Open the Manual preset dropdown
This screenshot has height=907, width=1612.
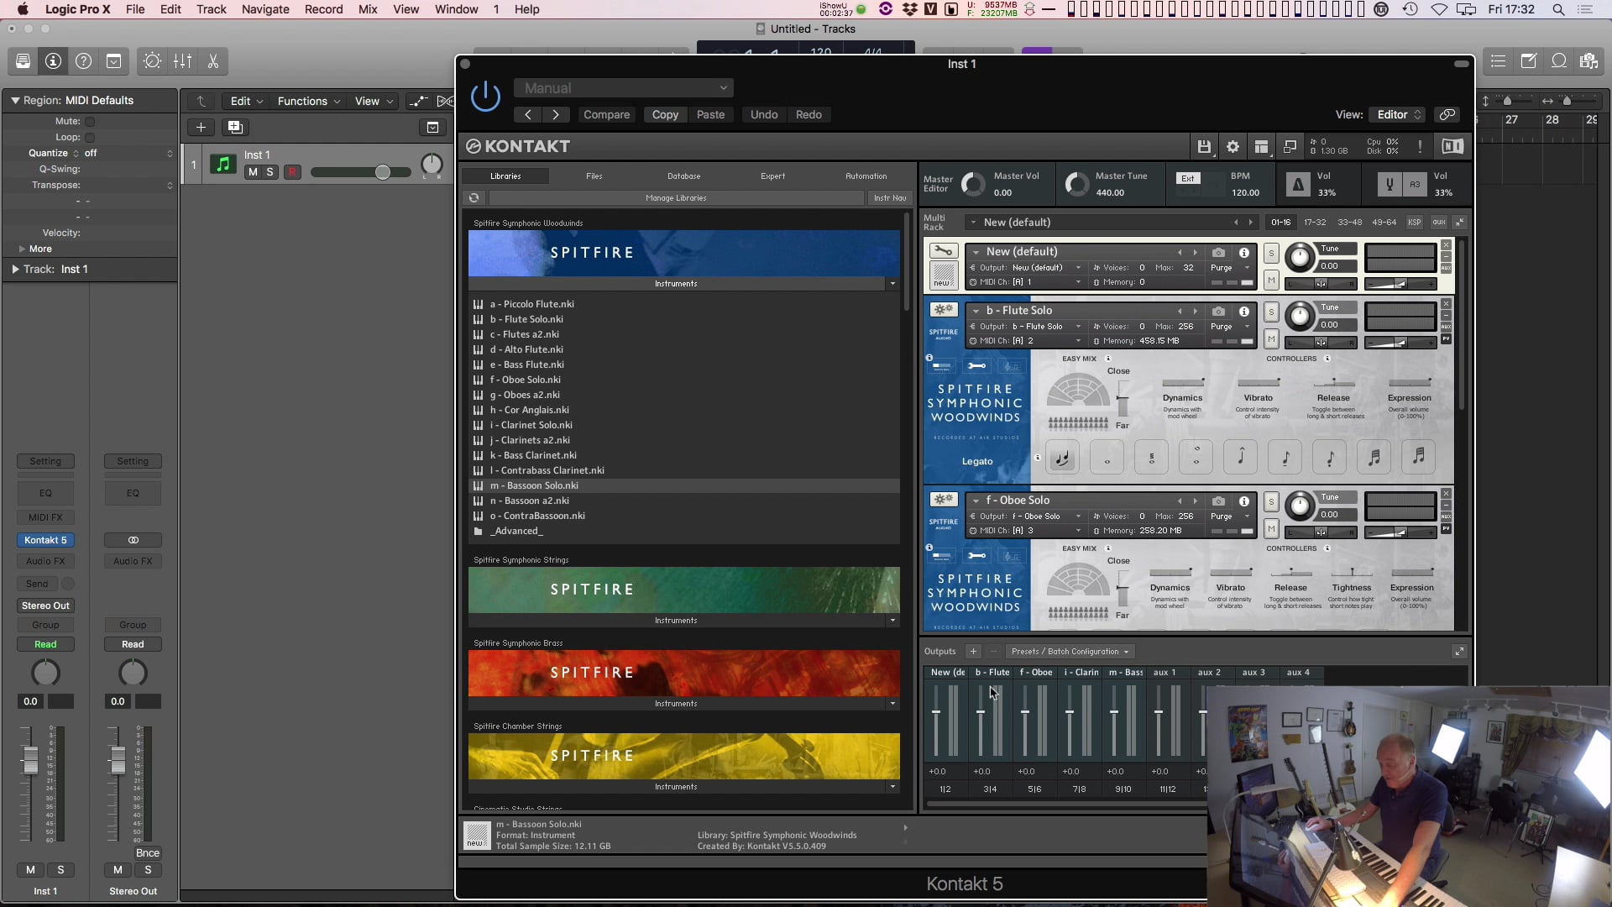pos(624,88)
